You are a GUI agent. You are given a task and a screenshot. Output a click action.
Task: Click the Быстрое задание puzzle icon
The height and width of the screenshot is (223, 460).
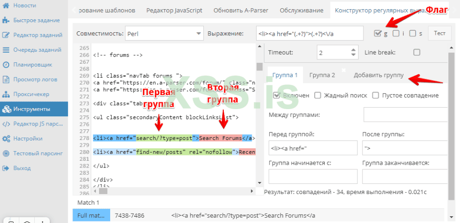click(x=6, y=20)
